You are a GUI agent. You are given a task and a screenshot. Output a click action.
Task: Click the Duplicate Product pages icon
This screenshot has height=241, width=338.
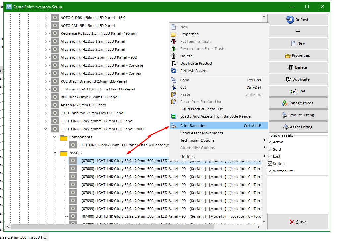tap(174, 63)
